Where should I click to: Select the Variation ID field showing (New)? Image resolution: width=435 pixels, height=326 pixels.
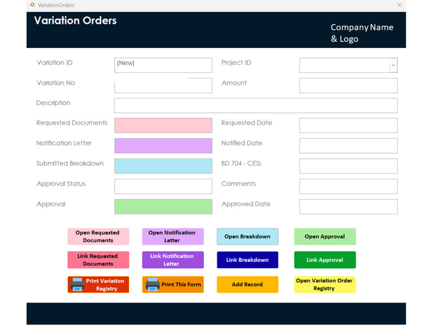click(x=163, y=65)
